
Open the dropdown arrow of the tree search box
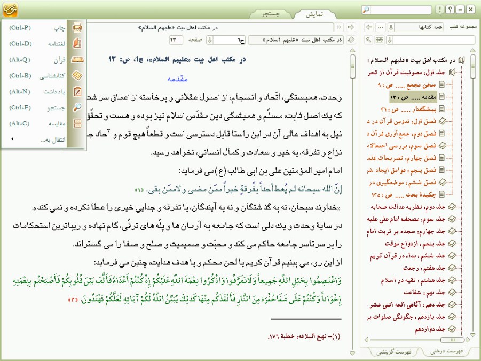390,40
